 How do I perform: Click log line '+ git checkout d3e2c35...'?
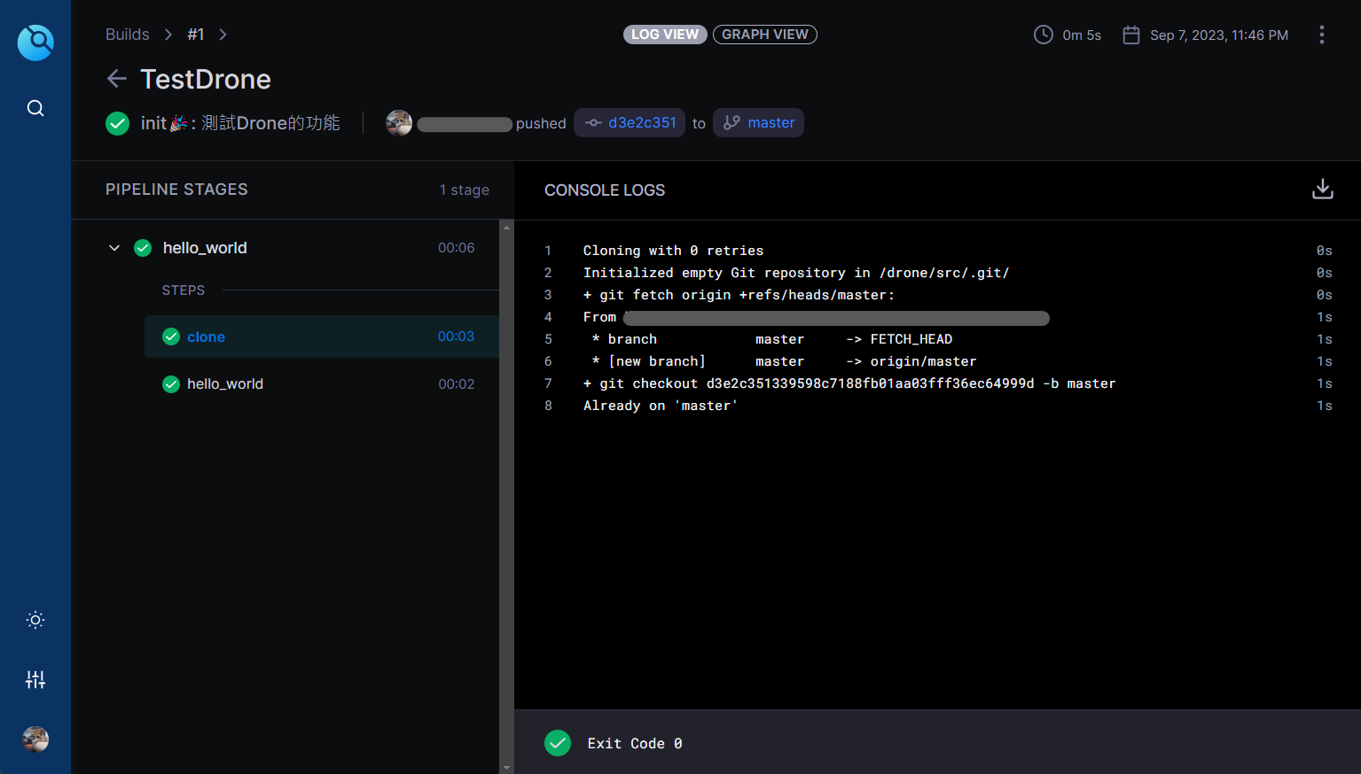point(849,383)
